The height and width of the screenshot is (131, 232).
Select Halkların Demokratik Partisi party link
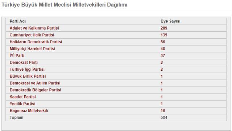click(36, 42)
